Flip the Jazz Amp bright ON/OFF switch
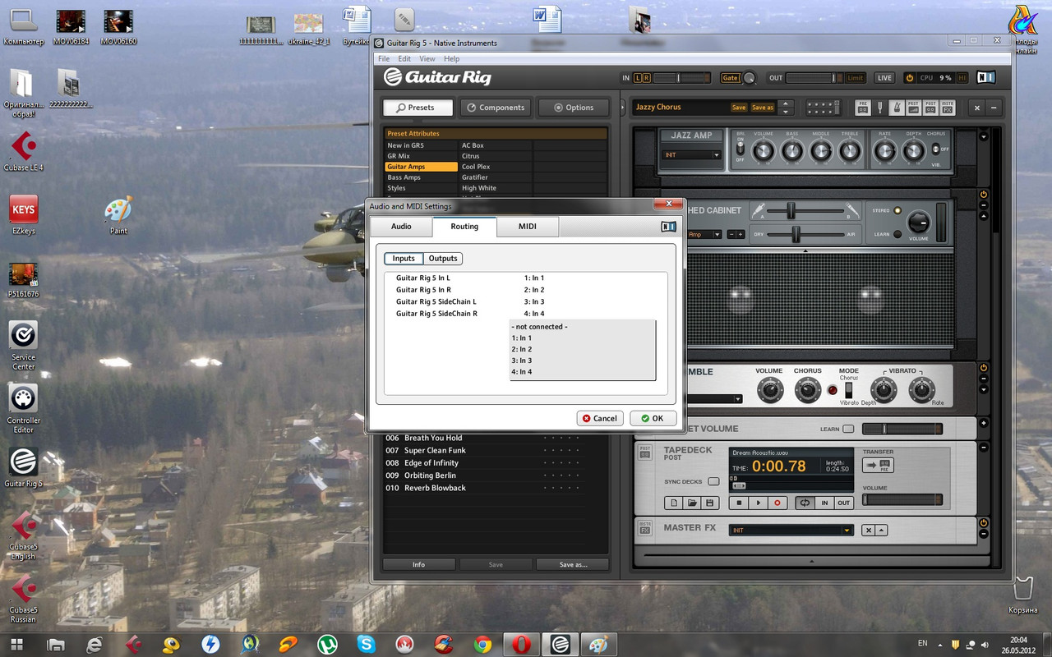The image size is (1052, 657). point(741,150)
